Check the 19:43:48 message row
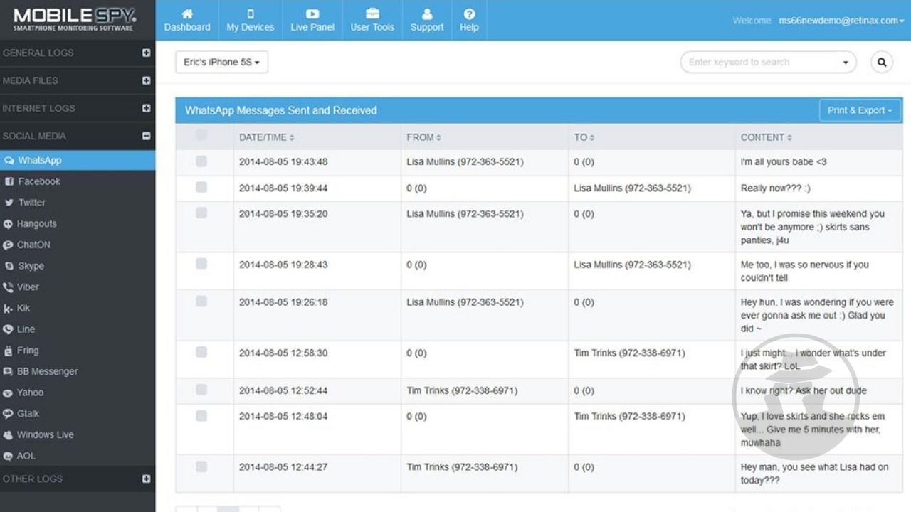 click(201, 161)
